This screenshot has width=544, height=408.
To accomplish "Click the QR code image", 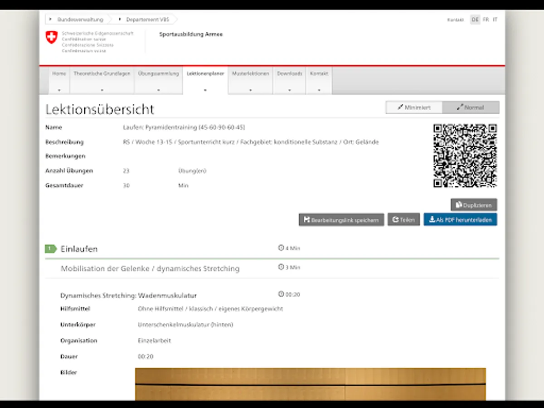I will click(x=465, y=155).
